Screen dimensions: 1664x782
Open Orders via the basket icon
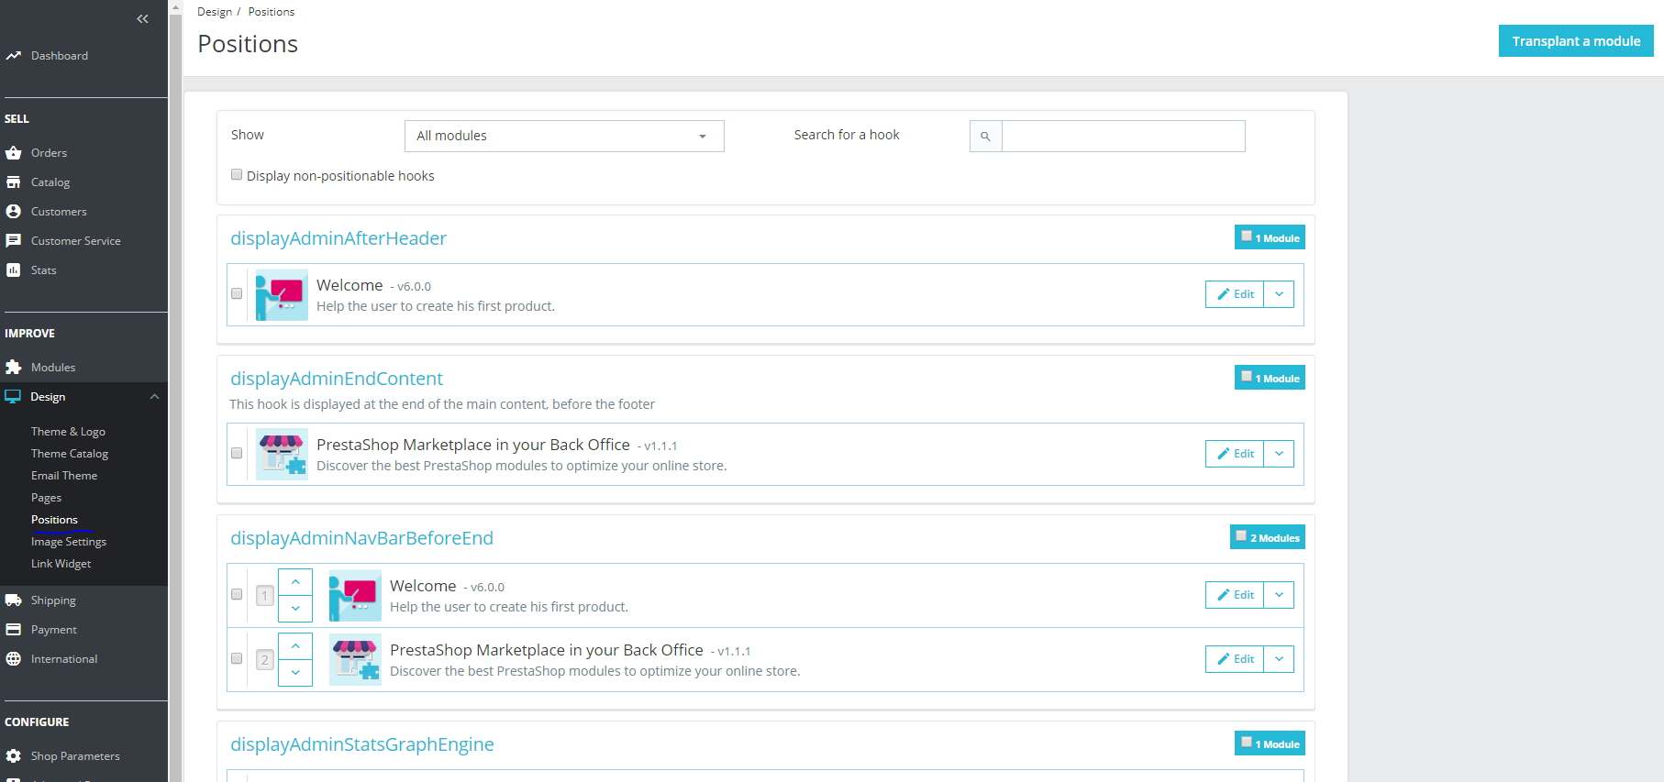point(13,153)
